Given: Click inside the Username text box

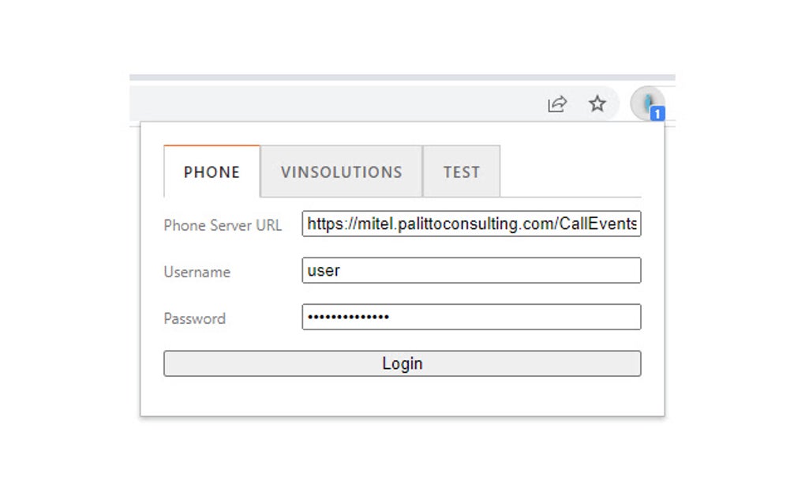Looking at the screenshot, I should click(471, 270).
